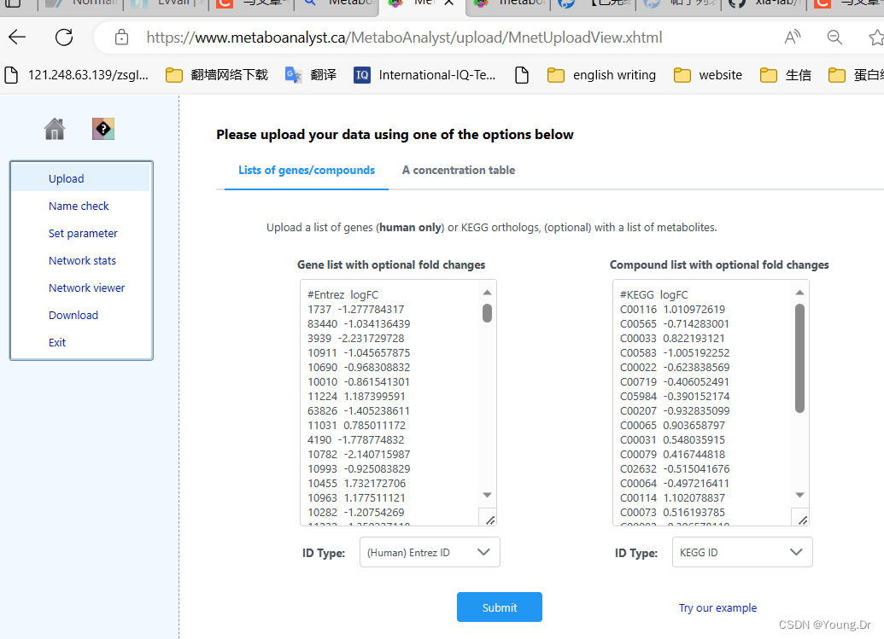Return to the MetaboAnalyst home page icon
The height and width of the screenshot is (639, 884).
coord(54,128)
